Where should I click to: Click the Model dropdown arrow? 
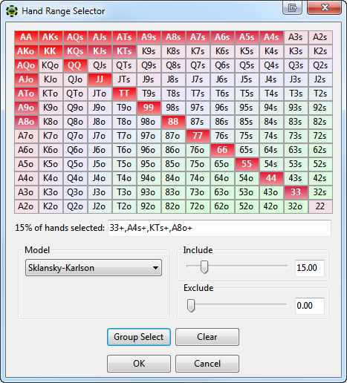point(155,268)
